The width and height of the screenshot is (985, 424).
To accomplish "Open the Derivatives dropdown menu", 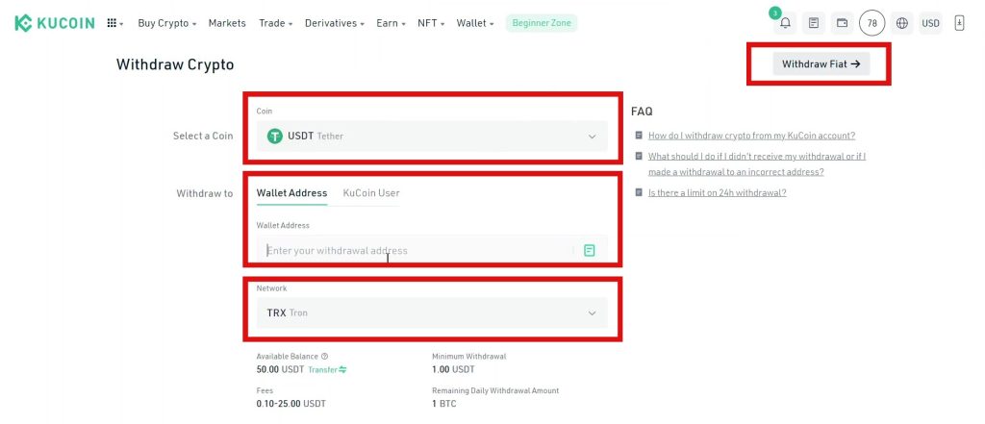I will [335, 23].
